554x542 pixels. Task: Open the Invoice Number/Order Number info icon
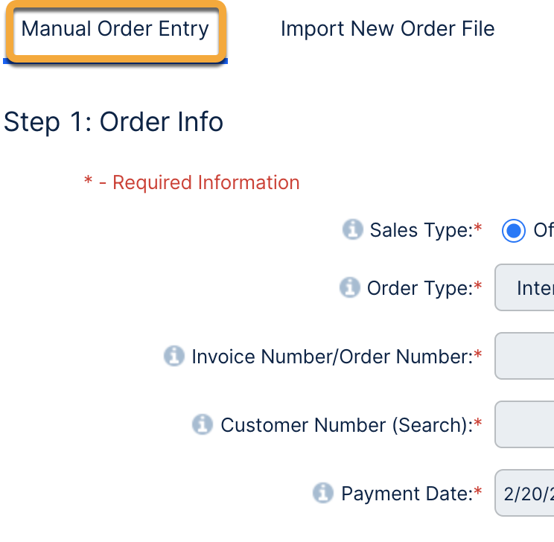click(x=173, y=356)
